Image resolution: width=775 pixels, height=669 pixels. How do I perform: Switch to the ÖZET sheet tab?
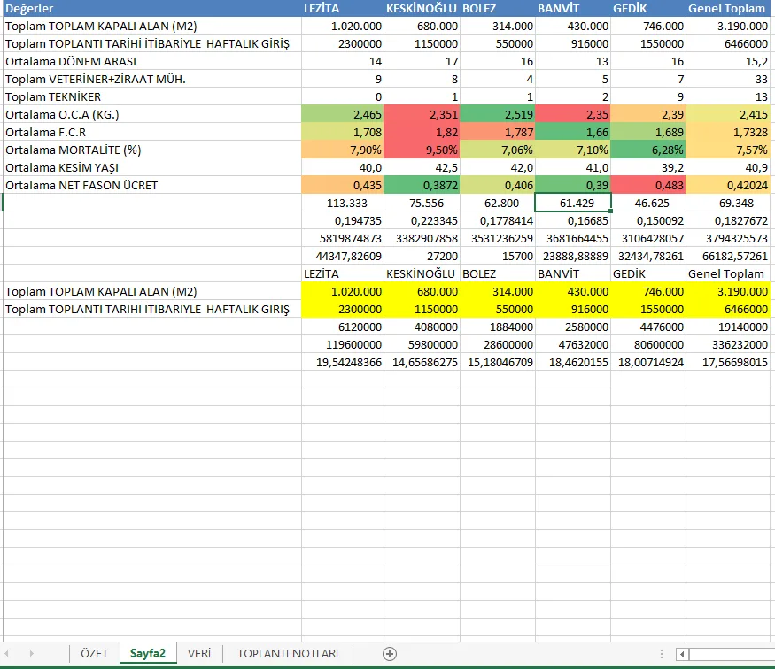coord(95,653)
